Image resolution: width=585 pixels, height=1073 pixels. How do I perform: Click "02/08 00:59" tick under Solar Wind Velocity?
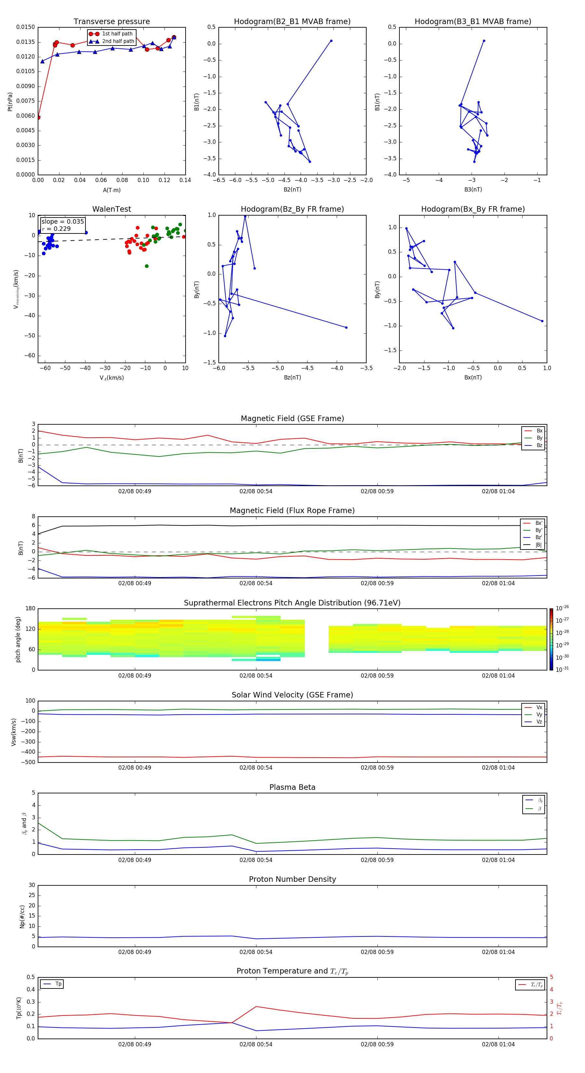point(377,768)
